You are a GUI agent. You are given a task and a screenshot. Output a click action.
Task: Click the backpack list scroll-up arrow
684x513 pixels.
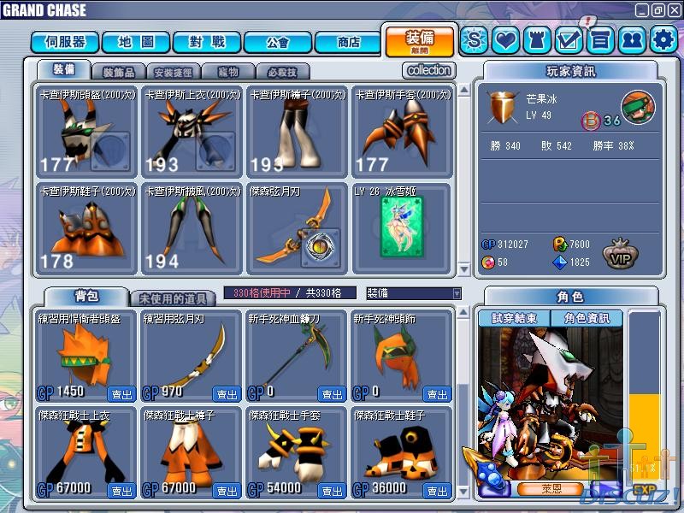pos(463,312)
